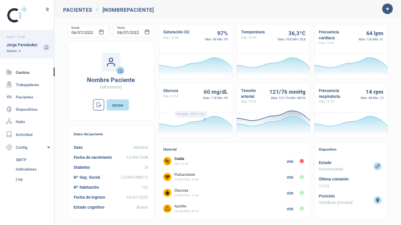Screen dimensions: 401x225
Task: Click the Dispositivos watch icon
Action: click(x=9, y=109)
